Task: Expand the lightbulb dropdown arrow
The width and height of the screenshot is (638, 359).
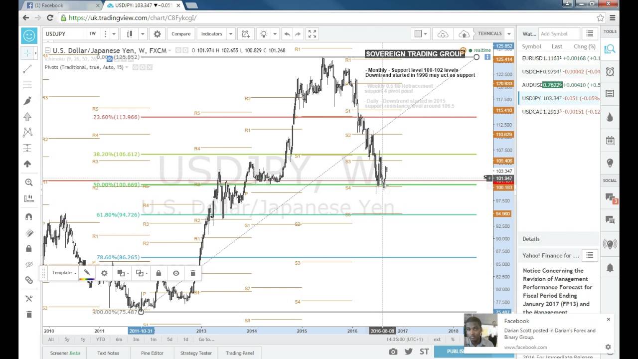Action: 275,34
